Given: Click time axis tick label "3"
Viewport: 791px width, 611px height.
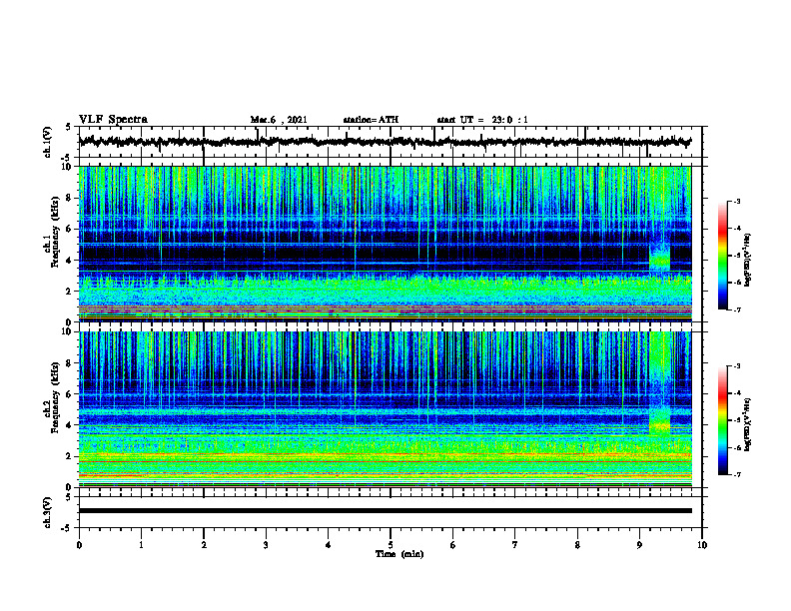Looking at the screenshot, I should [266, 545].
